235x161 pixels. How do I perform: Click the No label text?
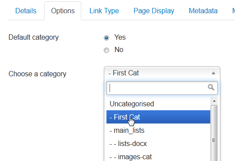(119, 49)
